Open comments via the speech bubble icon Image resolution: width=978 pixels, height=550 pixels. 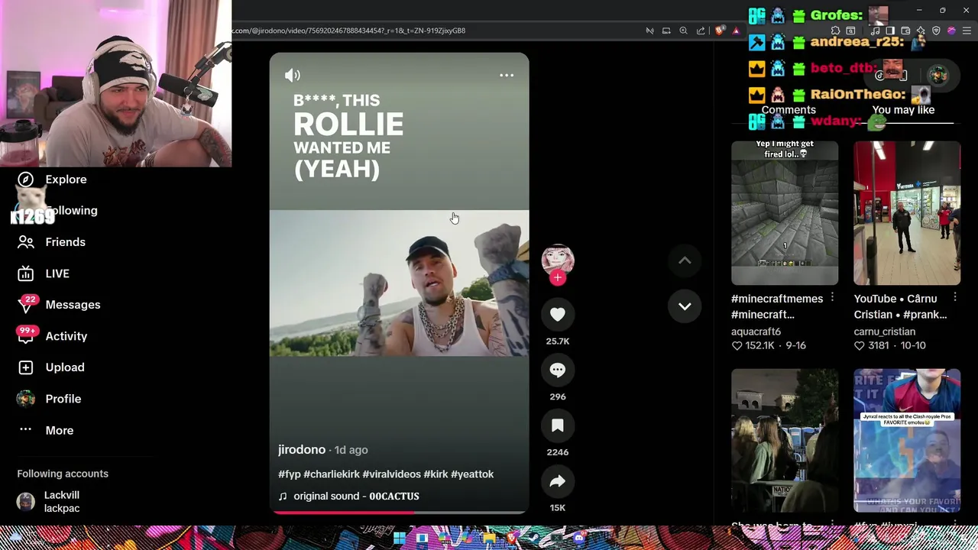558,370
